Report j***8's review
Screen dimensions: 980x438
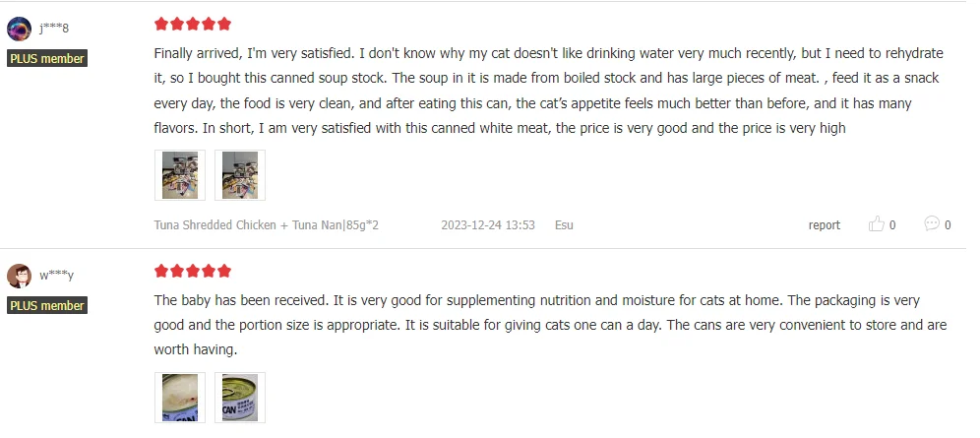[824, 225]
